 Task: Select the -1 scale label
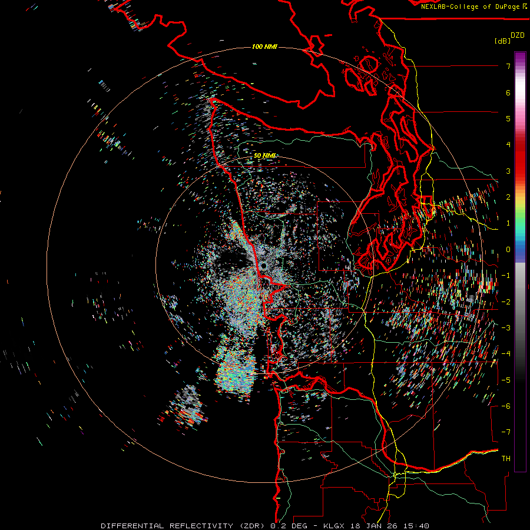(506, 276)
